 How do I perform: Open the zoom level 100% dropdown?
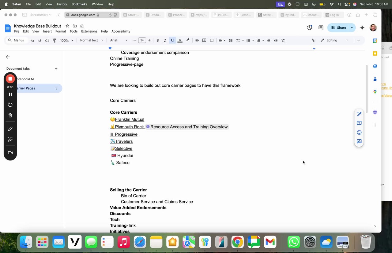pyautogui.click(x=67, y=40)
